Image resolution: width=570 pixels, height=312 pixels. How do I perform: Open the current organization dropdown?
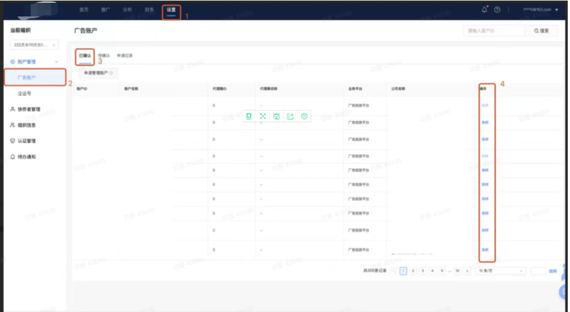(x=33, y=45)
